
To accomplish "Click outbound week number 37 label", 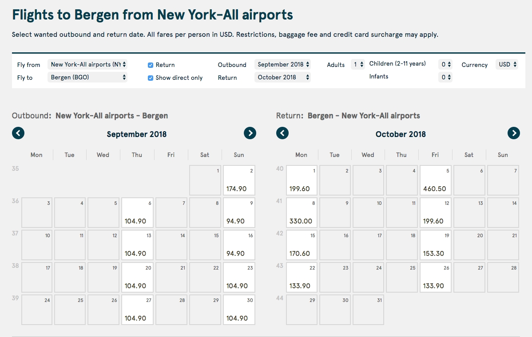I will click(15, 233).
